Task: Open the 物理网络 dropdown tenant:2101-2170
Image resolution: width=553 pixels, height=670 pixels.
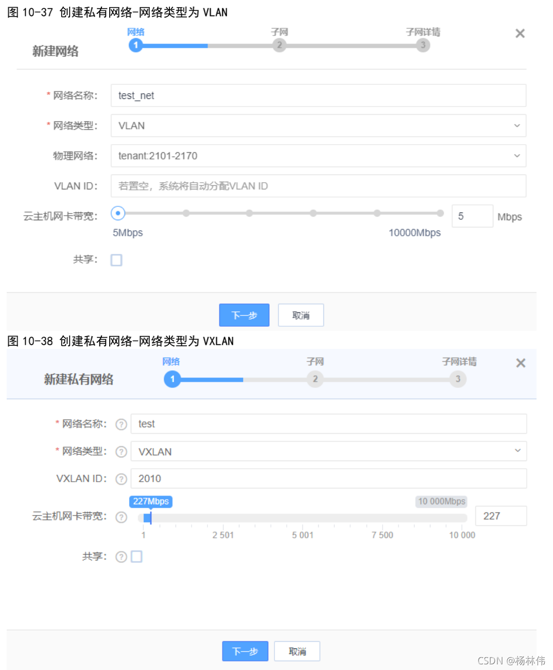Action: 318,155
